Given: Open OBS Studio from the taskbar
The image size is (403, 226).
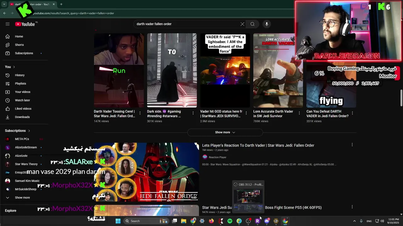Looking at the screenshot, I should click(x=248, y=221).
